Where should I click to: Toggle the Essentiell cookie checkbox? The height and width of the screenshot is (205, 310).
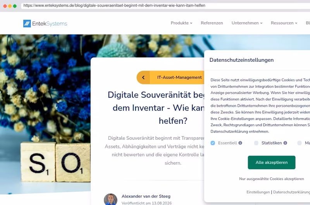[x=213, y=143]
